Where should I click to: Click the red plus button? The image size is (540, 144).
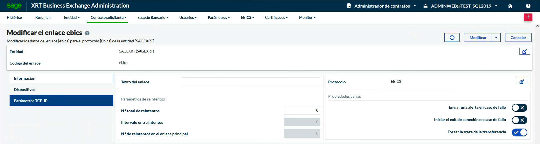click(528, 17)
